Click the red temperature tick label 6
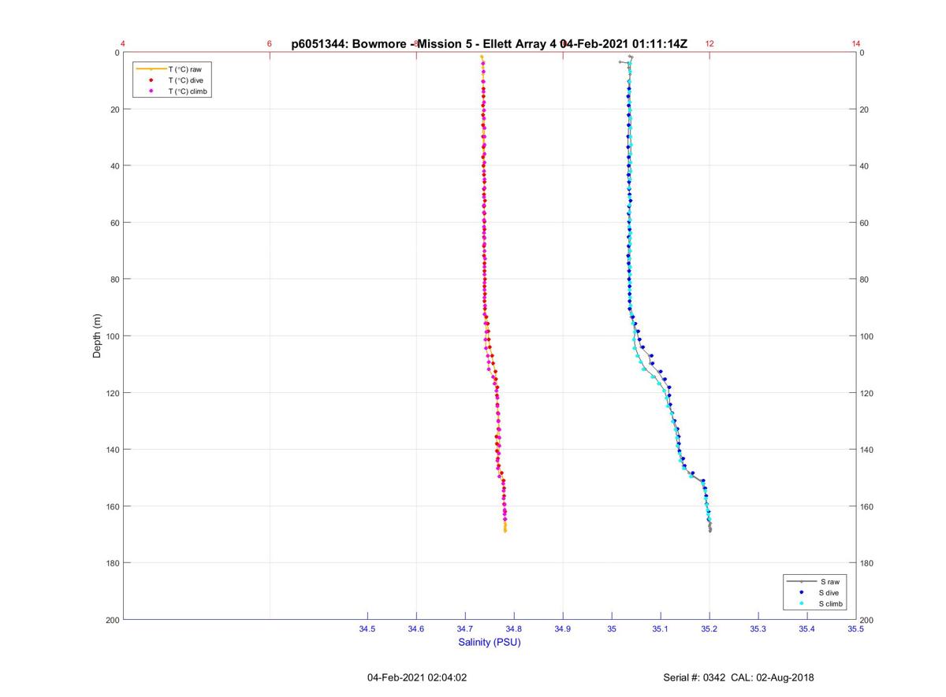Image resolution: width=946 pixels, height=697 pixels. [270, 44]
